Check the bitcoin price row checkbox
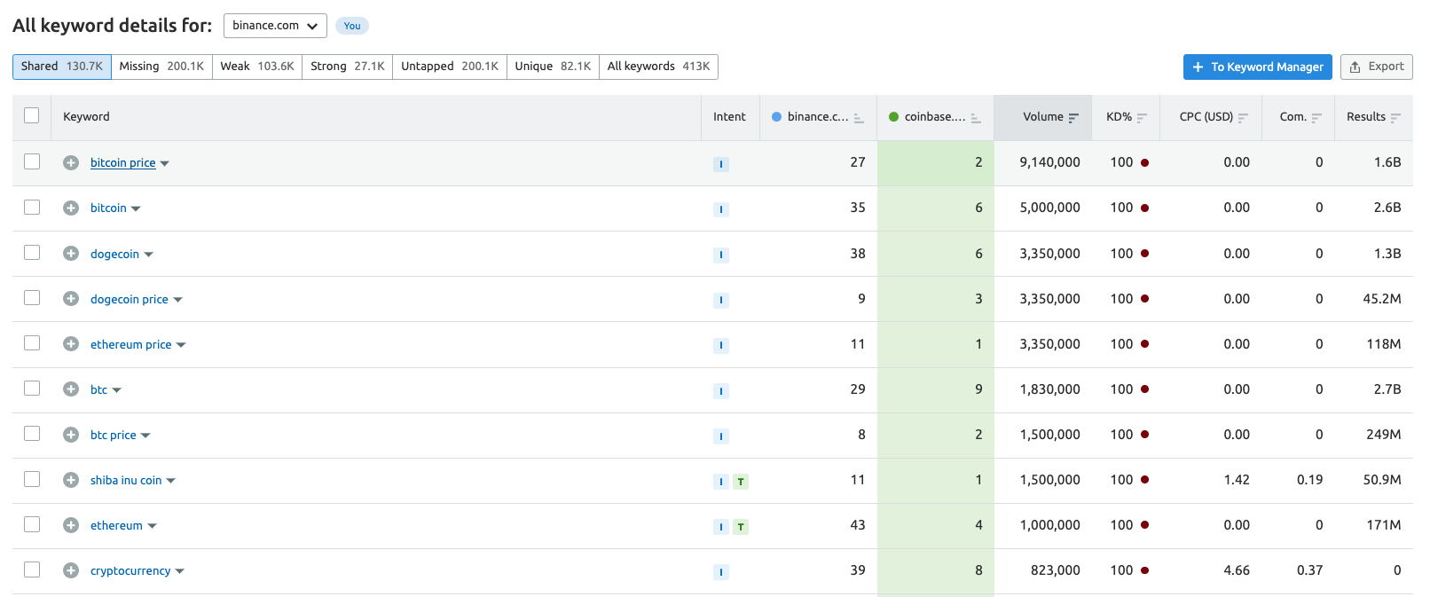Screen dimensions: 1430x597 [32, 161]
